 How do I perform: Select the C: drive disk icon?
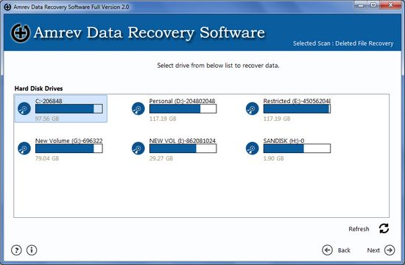point(24,108)
